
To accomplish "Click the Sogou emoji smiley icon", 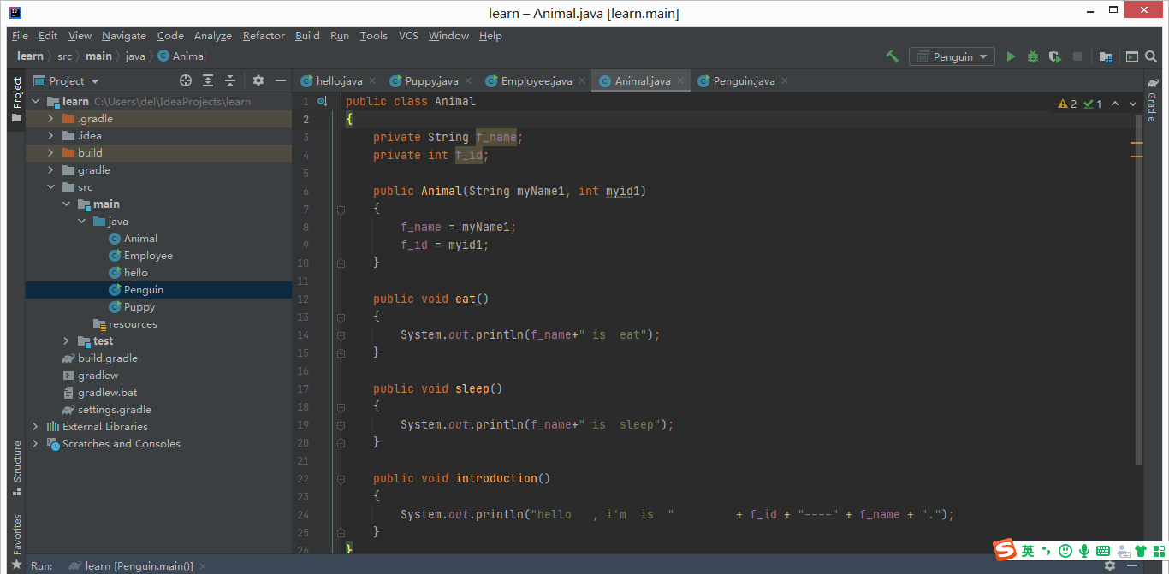I will tap(1065, 551).
